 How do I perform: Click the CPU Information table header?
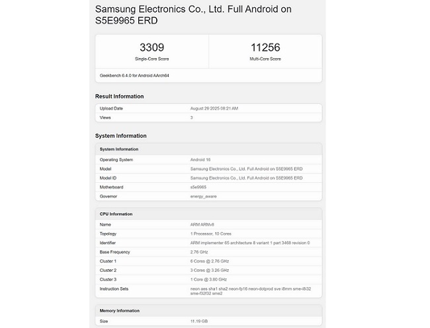click(x=116, y=214)
